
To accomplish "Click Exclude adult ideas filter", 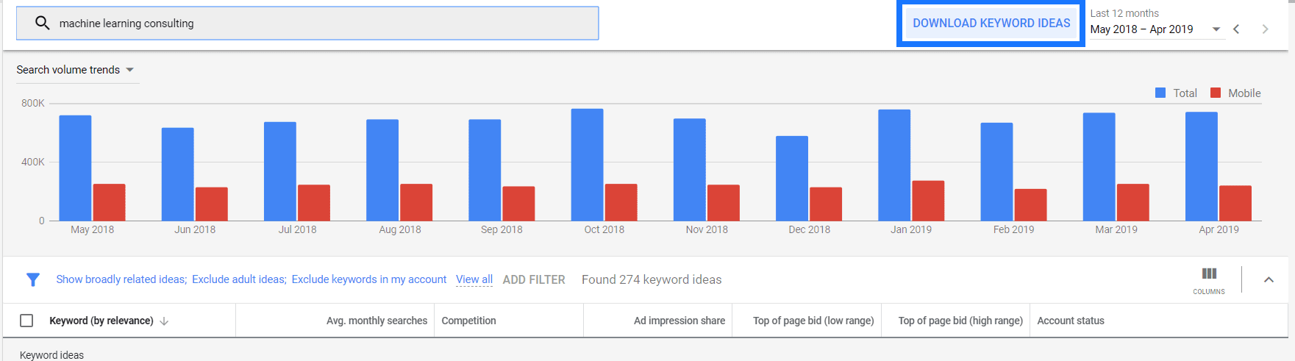I will tap(239, 279).
